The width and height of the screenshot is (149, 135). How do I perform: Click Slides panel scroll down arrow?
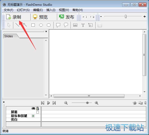(x=46, y=95)
